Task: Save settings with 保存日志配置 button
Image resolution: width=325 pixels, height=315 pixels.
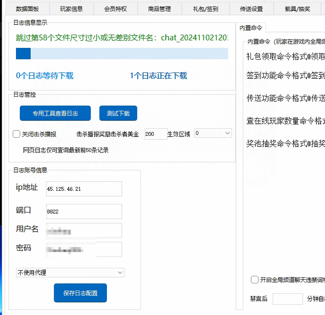Action: tap(80, 293)
